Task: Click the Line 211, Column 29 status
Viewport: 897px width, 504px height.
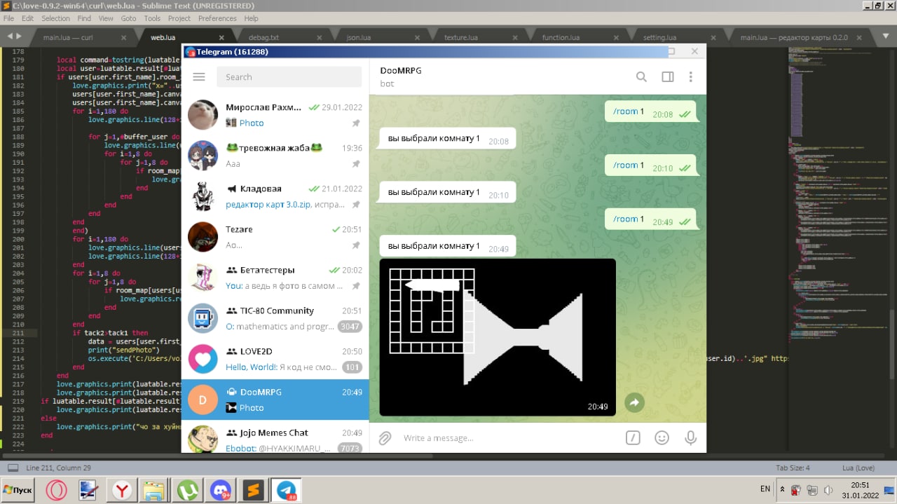Action: point(58,468)
